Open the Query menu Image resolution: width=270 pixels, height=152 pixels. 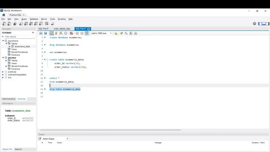(24, 19)
